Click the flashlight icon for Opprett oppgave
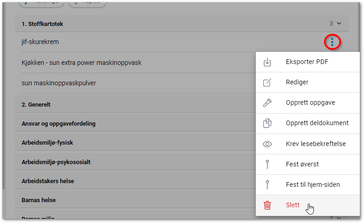364x223 pixels. point(267,103)
